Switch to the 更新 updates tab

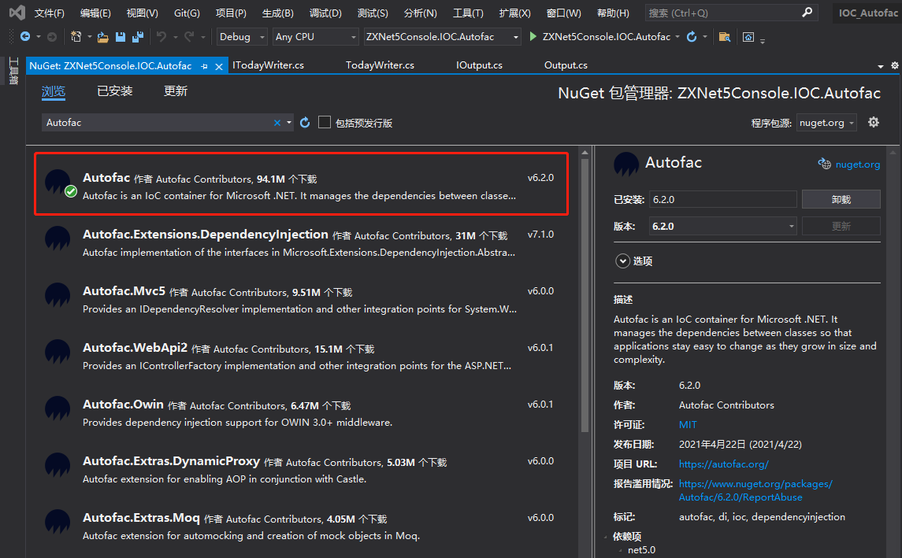[176, 91]
